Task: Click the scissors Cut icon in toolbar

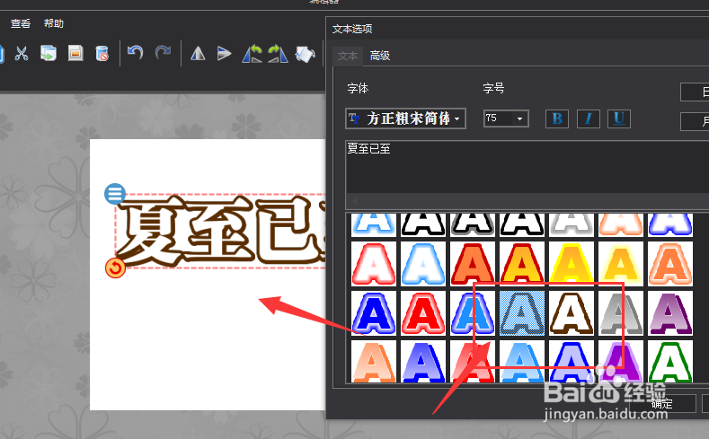Action: pyautogui.click(x=22, y=53)
